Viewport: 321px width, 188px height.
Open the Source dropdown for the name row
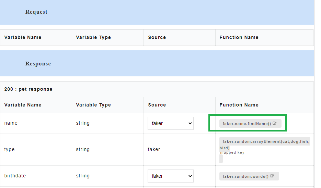170,123
